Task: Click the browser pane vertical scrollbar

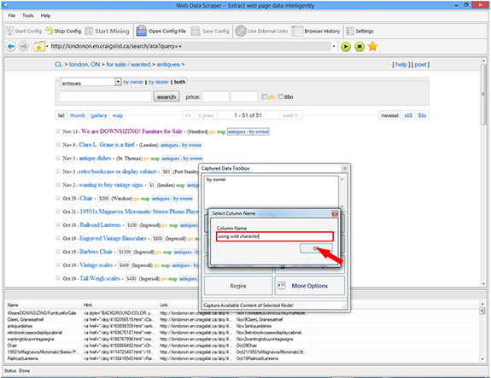Action: (483, 172)
